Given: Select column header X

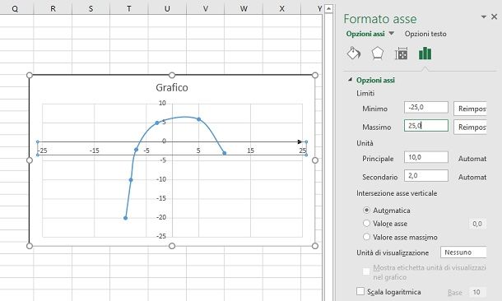Looking at the screenshot, I should coord(281,9).
